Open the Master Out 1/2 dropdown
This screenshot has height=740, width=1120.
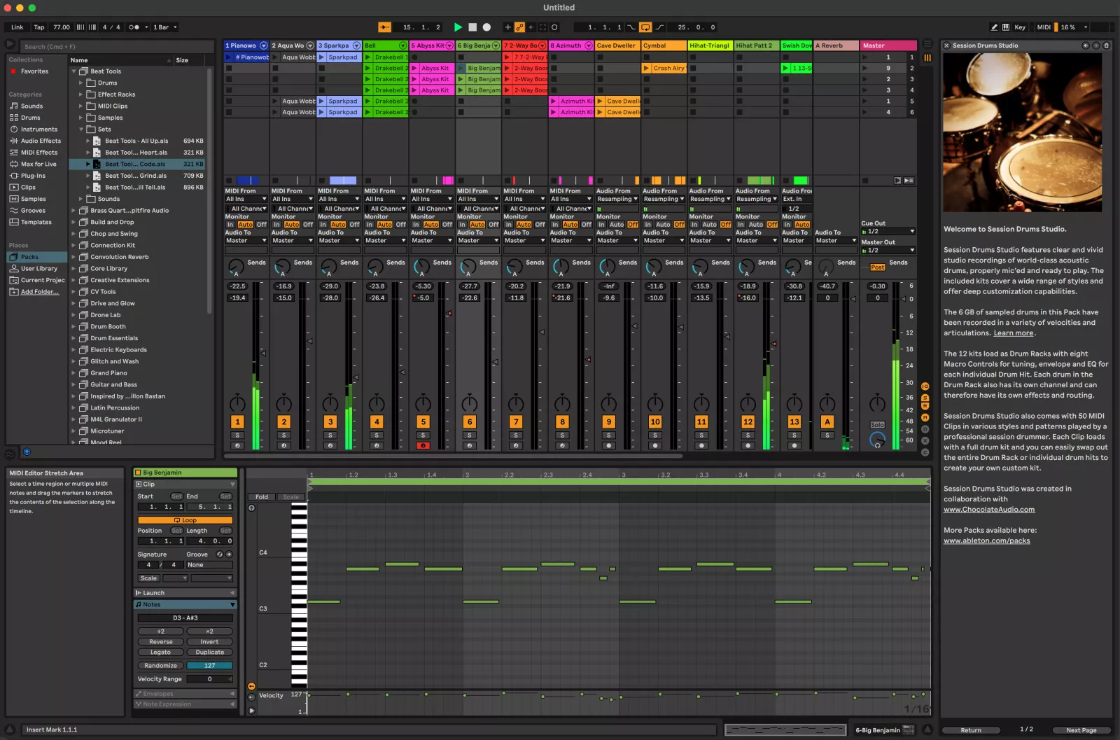(888, 250)
